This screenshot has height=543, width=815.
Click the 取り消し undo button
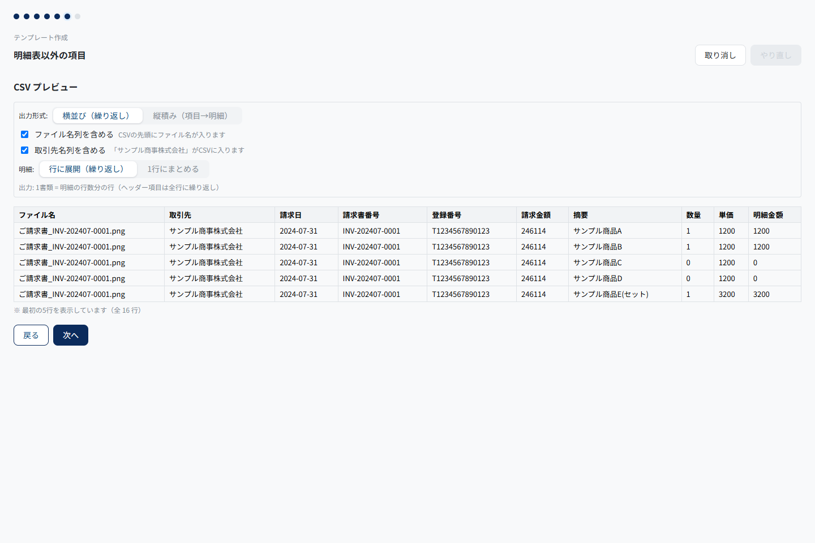(x=720, y=55)
